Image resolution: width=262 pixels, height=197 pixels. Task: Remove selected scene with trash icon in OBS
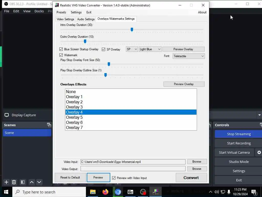click(14, 182)
